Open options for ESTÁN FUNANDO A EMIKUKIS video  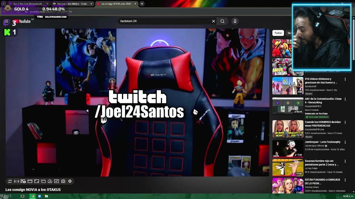345,180
